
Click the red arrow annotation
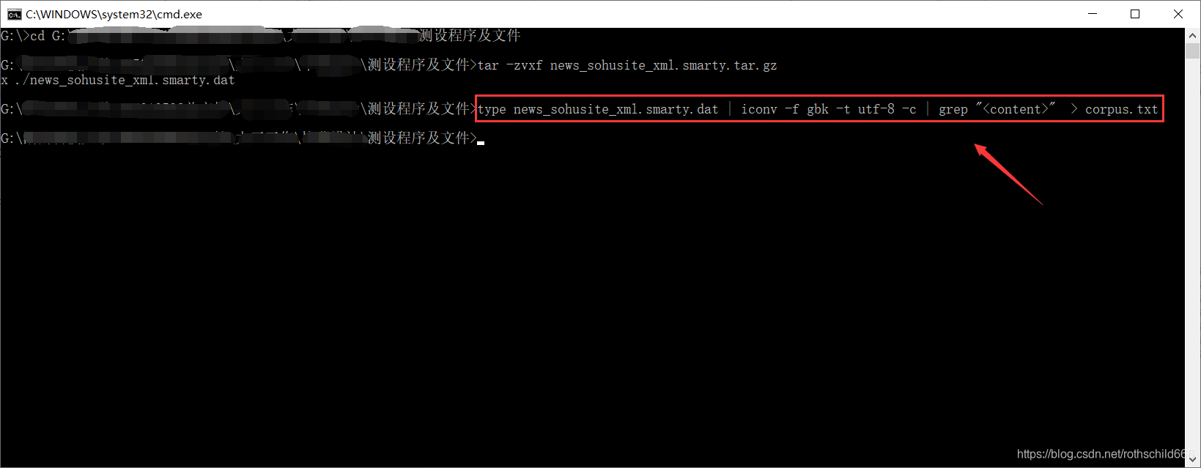click(x=1008, y=174)
